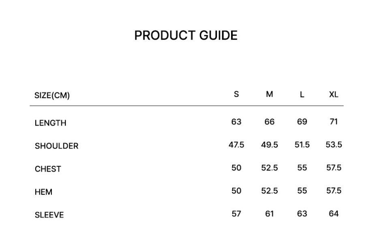Click the LENGTH row label
This screenshot has width=377, height=234.
pyautogui.click(x=50, y=123)
